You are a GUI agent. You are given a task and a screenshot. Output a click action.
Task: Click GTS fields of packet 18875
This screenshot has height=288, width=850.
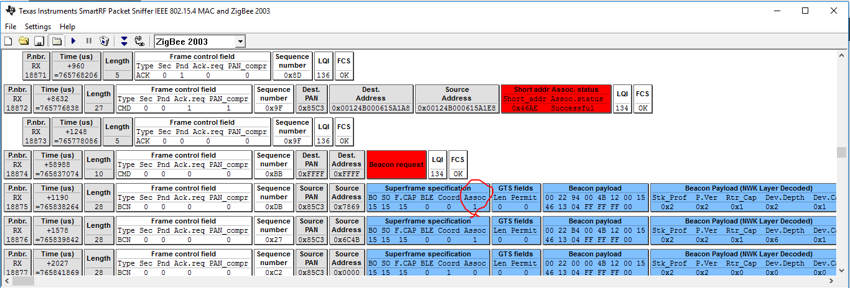516,197
